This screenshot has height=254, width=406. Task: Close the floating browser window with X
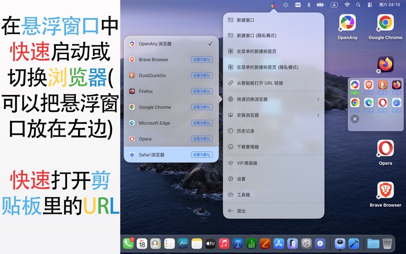point(355,119)
